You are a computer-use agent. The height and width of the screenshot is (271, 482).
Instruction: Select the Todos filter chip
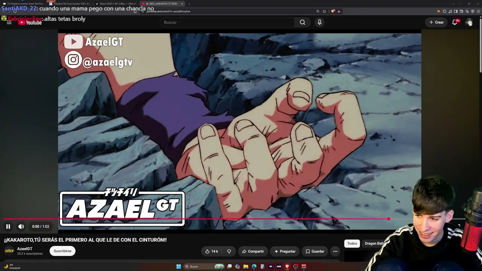coord(352,244)
